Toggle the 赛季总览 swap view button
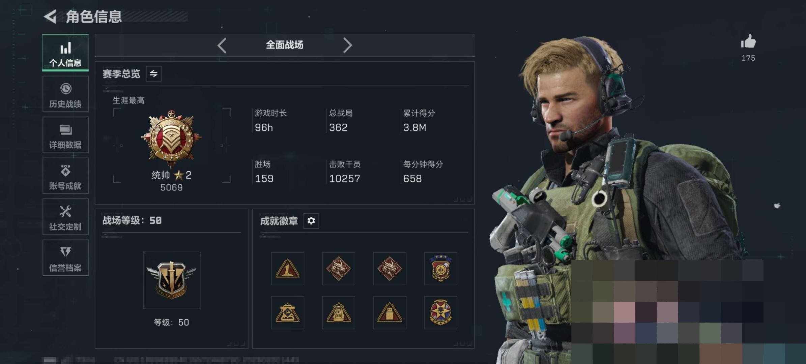 [x=153, y=73]
